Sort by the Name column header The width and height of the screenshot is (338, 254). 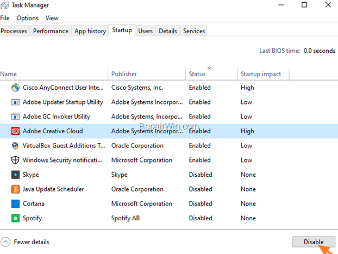coord(54,74)
